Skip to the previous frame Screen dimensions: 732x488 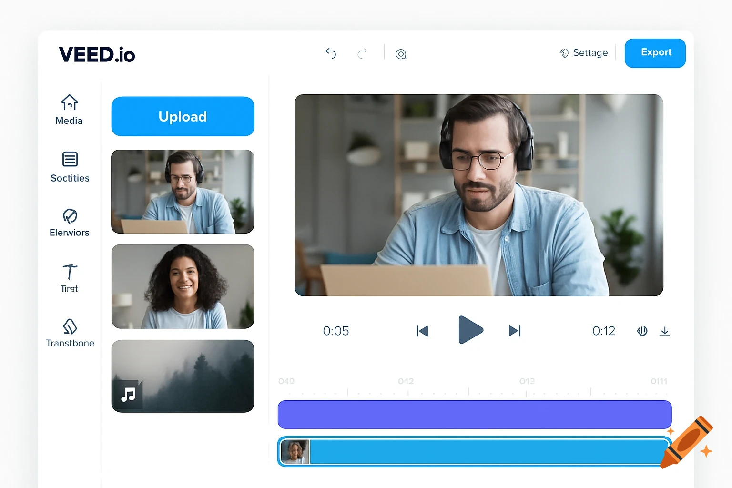click(x=422, y=330)
